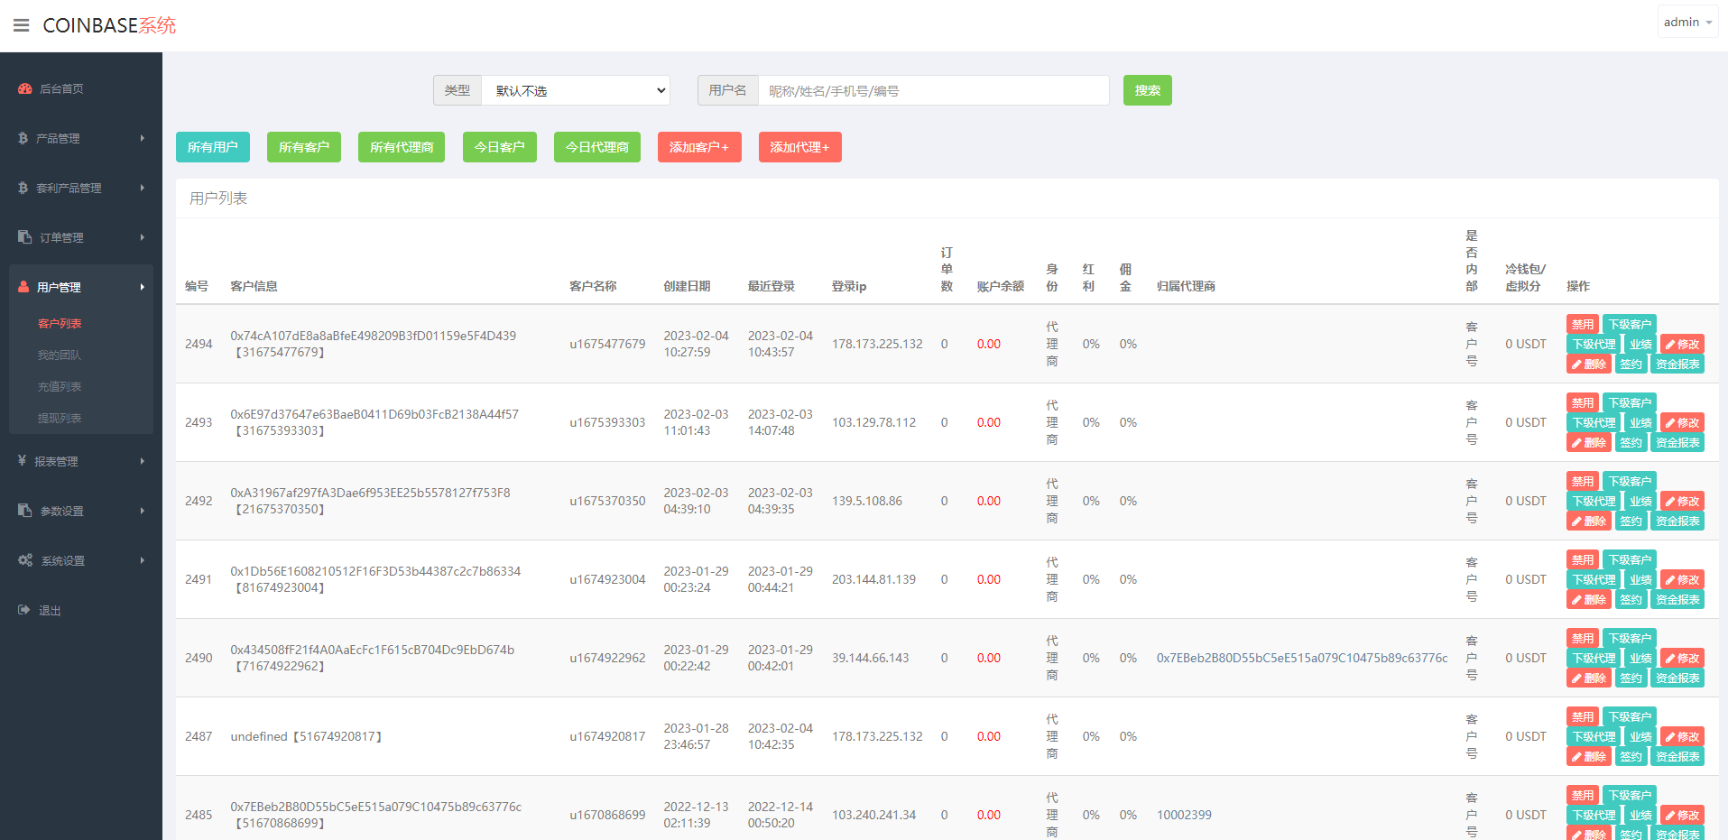Click the bitcoin icon next to 产品管理
This screenshot has width=1728, height=840.
click(23, 138)
